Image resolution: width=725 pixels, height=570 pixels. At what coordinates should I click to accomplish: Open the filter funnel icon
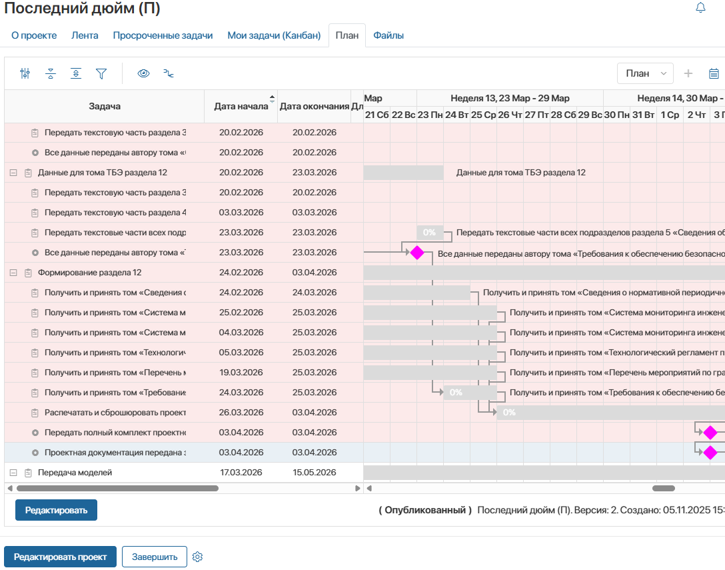click(101, 73)
